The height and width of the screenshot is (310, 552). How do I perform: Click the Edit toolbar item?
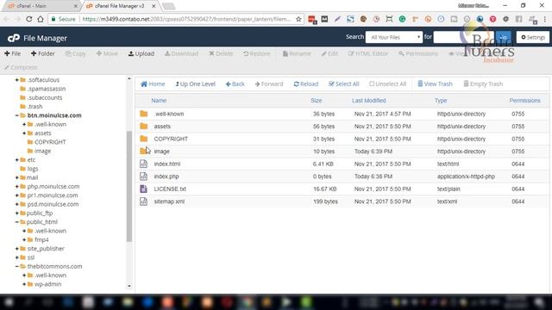329,53
